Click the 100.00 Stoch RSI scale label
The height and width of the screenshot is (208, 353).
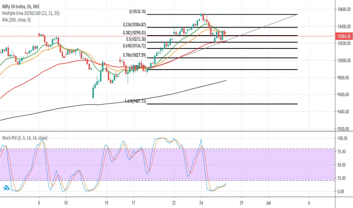[x=342, y=138]
